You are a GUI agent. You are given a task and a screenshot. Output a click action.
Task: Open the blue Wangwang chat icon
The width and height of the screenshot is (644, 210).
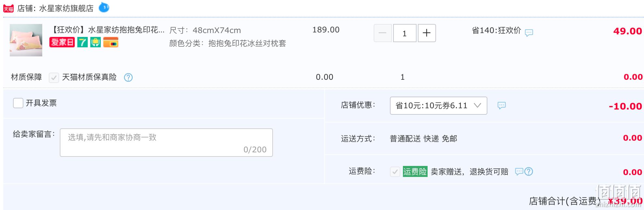pyautogui.click(x=104, y=7)
